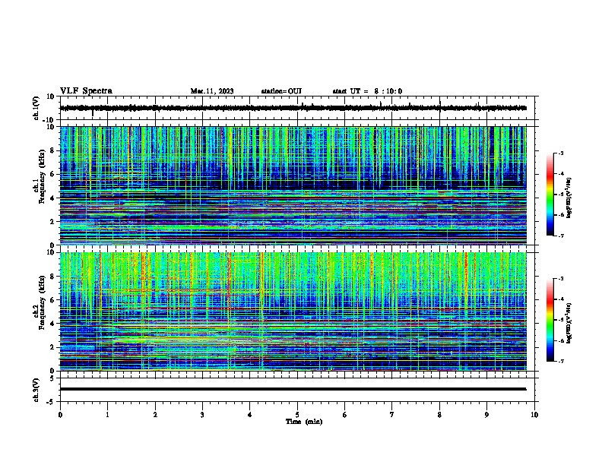The image size is (602, 465).
Task: Click the 'ch.1 Frequency (kHz)' axis label
Action: coord(40,176)
